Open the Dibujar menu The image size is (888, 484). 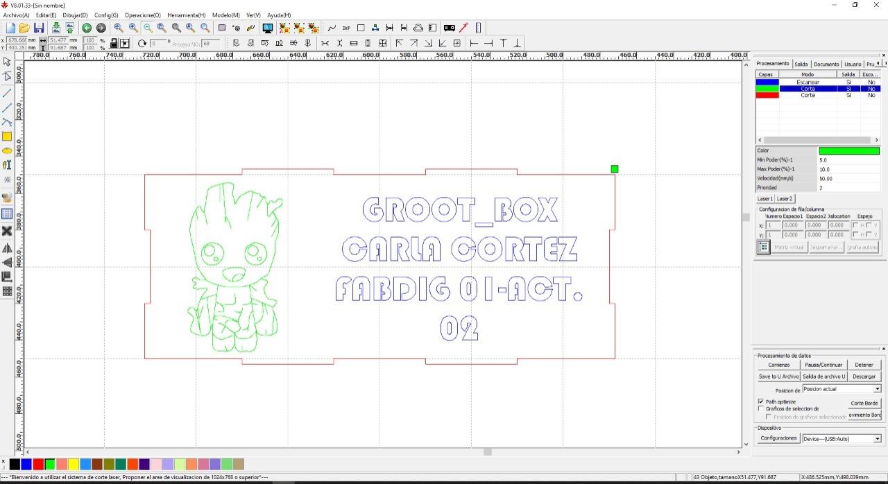(75, 15)
